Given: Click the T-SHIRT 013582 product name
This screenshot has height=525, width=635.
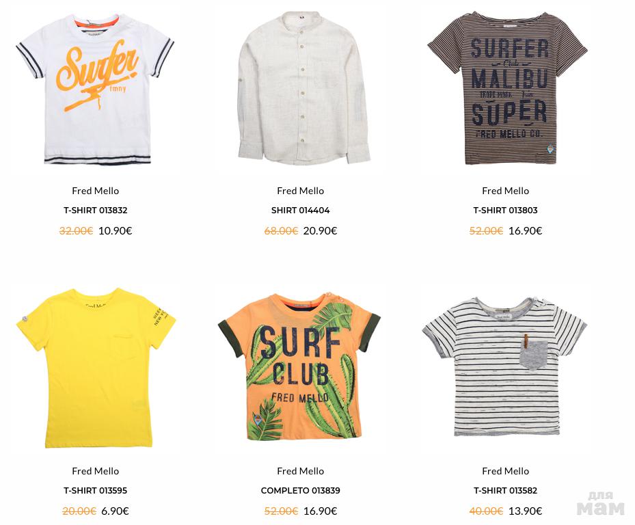Looking at the screenshot, I should click(505, 491).
